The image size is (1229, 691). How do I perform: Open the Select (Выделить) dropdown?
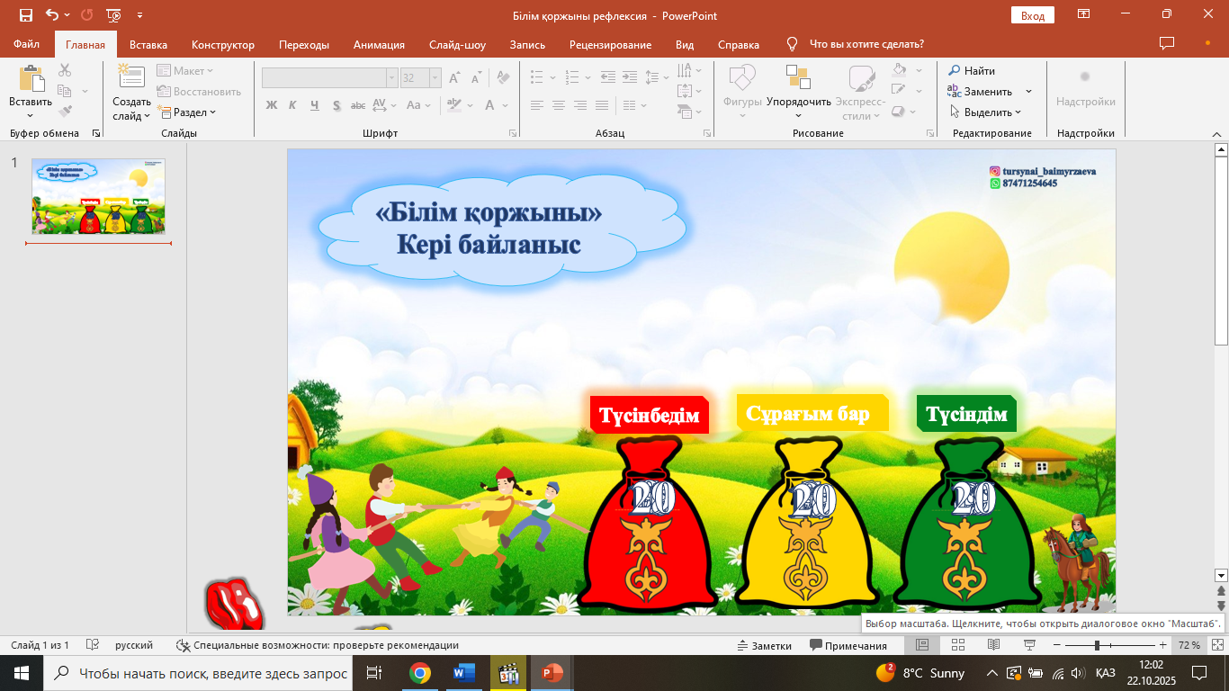[987, 112]
